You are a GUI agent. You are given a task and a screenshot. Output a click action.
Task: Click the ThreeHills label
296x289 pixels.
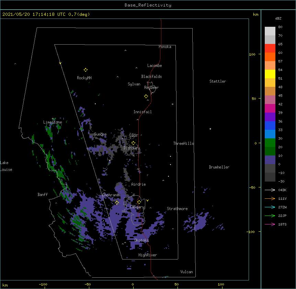183,143
